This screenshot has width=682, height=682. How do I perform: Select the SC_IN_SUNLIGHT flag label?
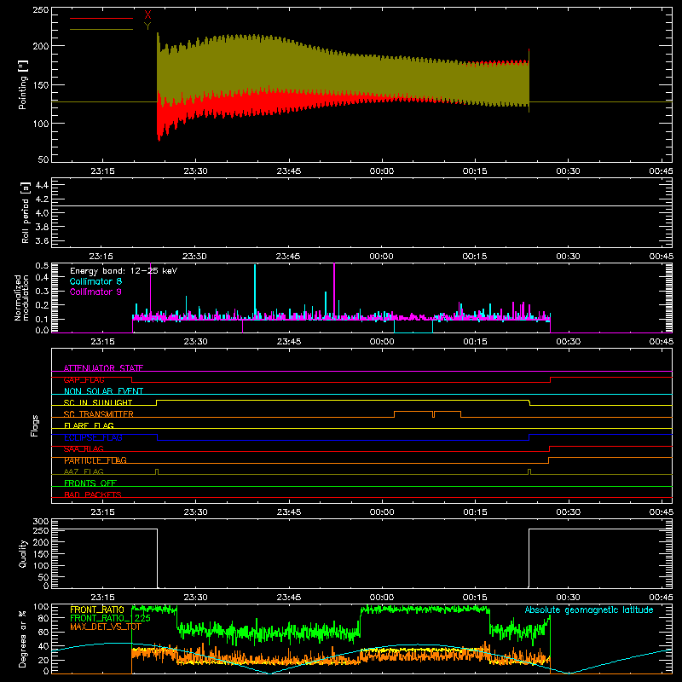pos(98,402)
